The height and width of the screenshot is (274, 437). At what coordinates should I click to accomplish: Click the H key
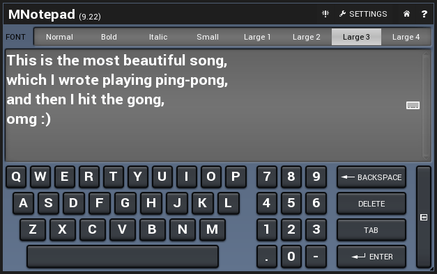coord(151,203)
